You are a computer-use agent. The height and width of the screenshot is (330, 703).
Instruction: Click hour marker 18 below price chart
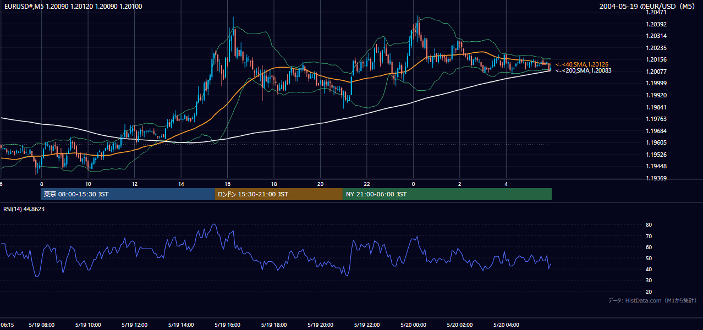[x=274, y=184]
